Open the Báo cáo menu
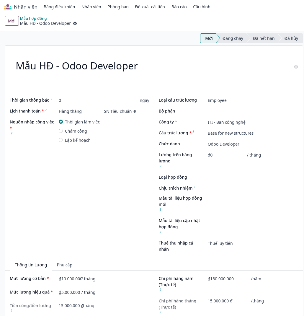304x316 pixels. [x=179, y=7]
